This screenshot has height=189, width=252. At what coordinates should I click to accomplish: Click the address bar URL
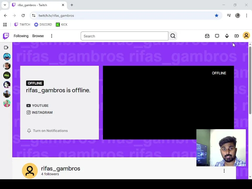pos(56,15)
